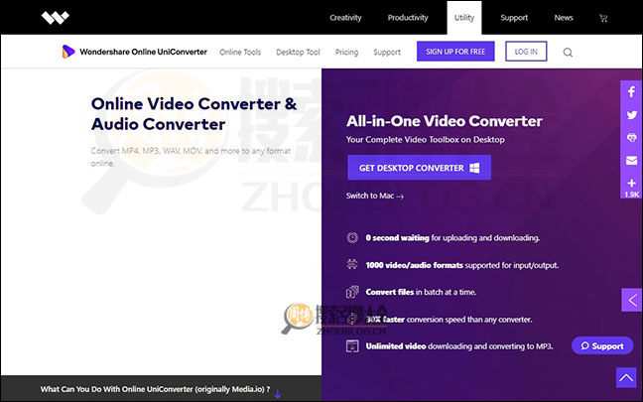Click the 0 second waiting feature icon

coord(352,237)
